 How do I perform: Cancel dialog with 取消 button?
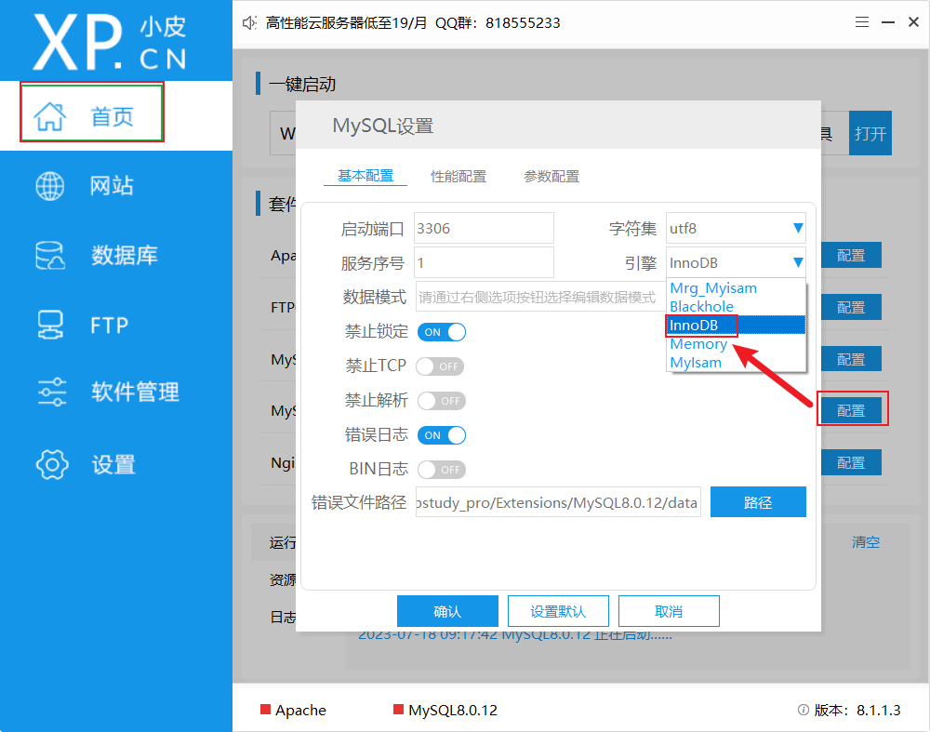(x=669, y=611)
